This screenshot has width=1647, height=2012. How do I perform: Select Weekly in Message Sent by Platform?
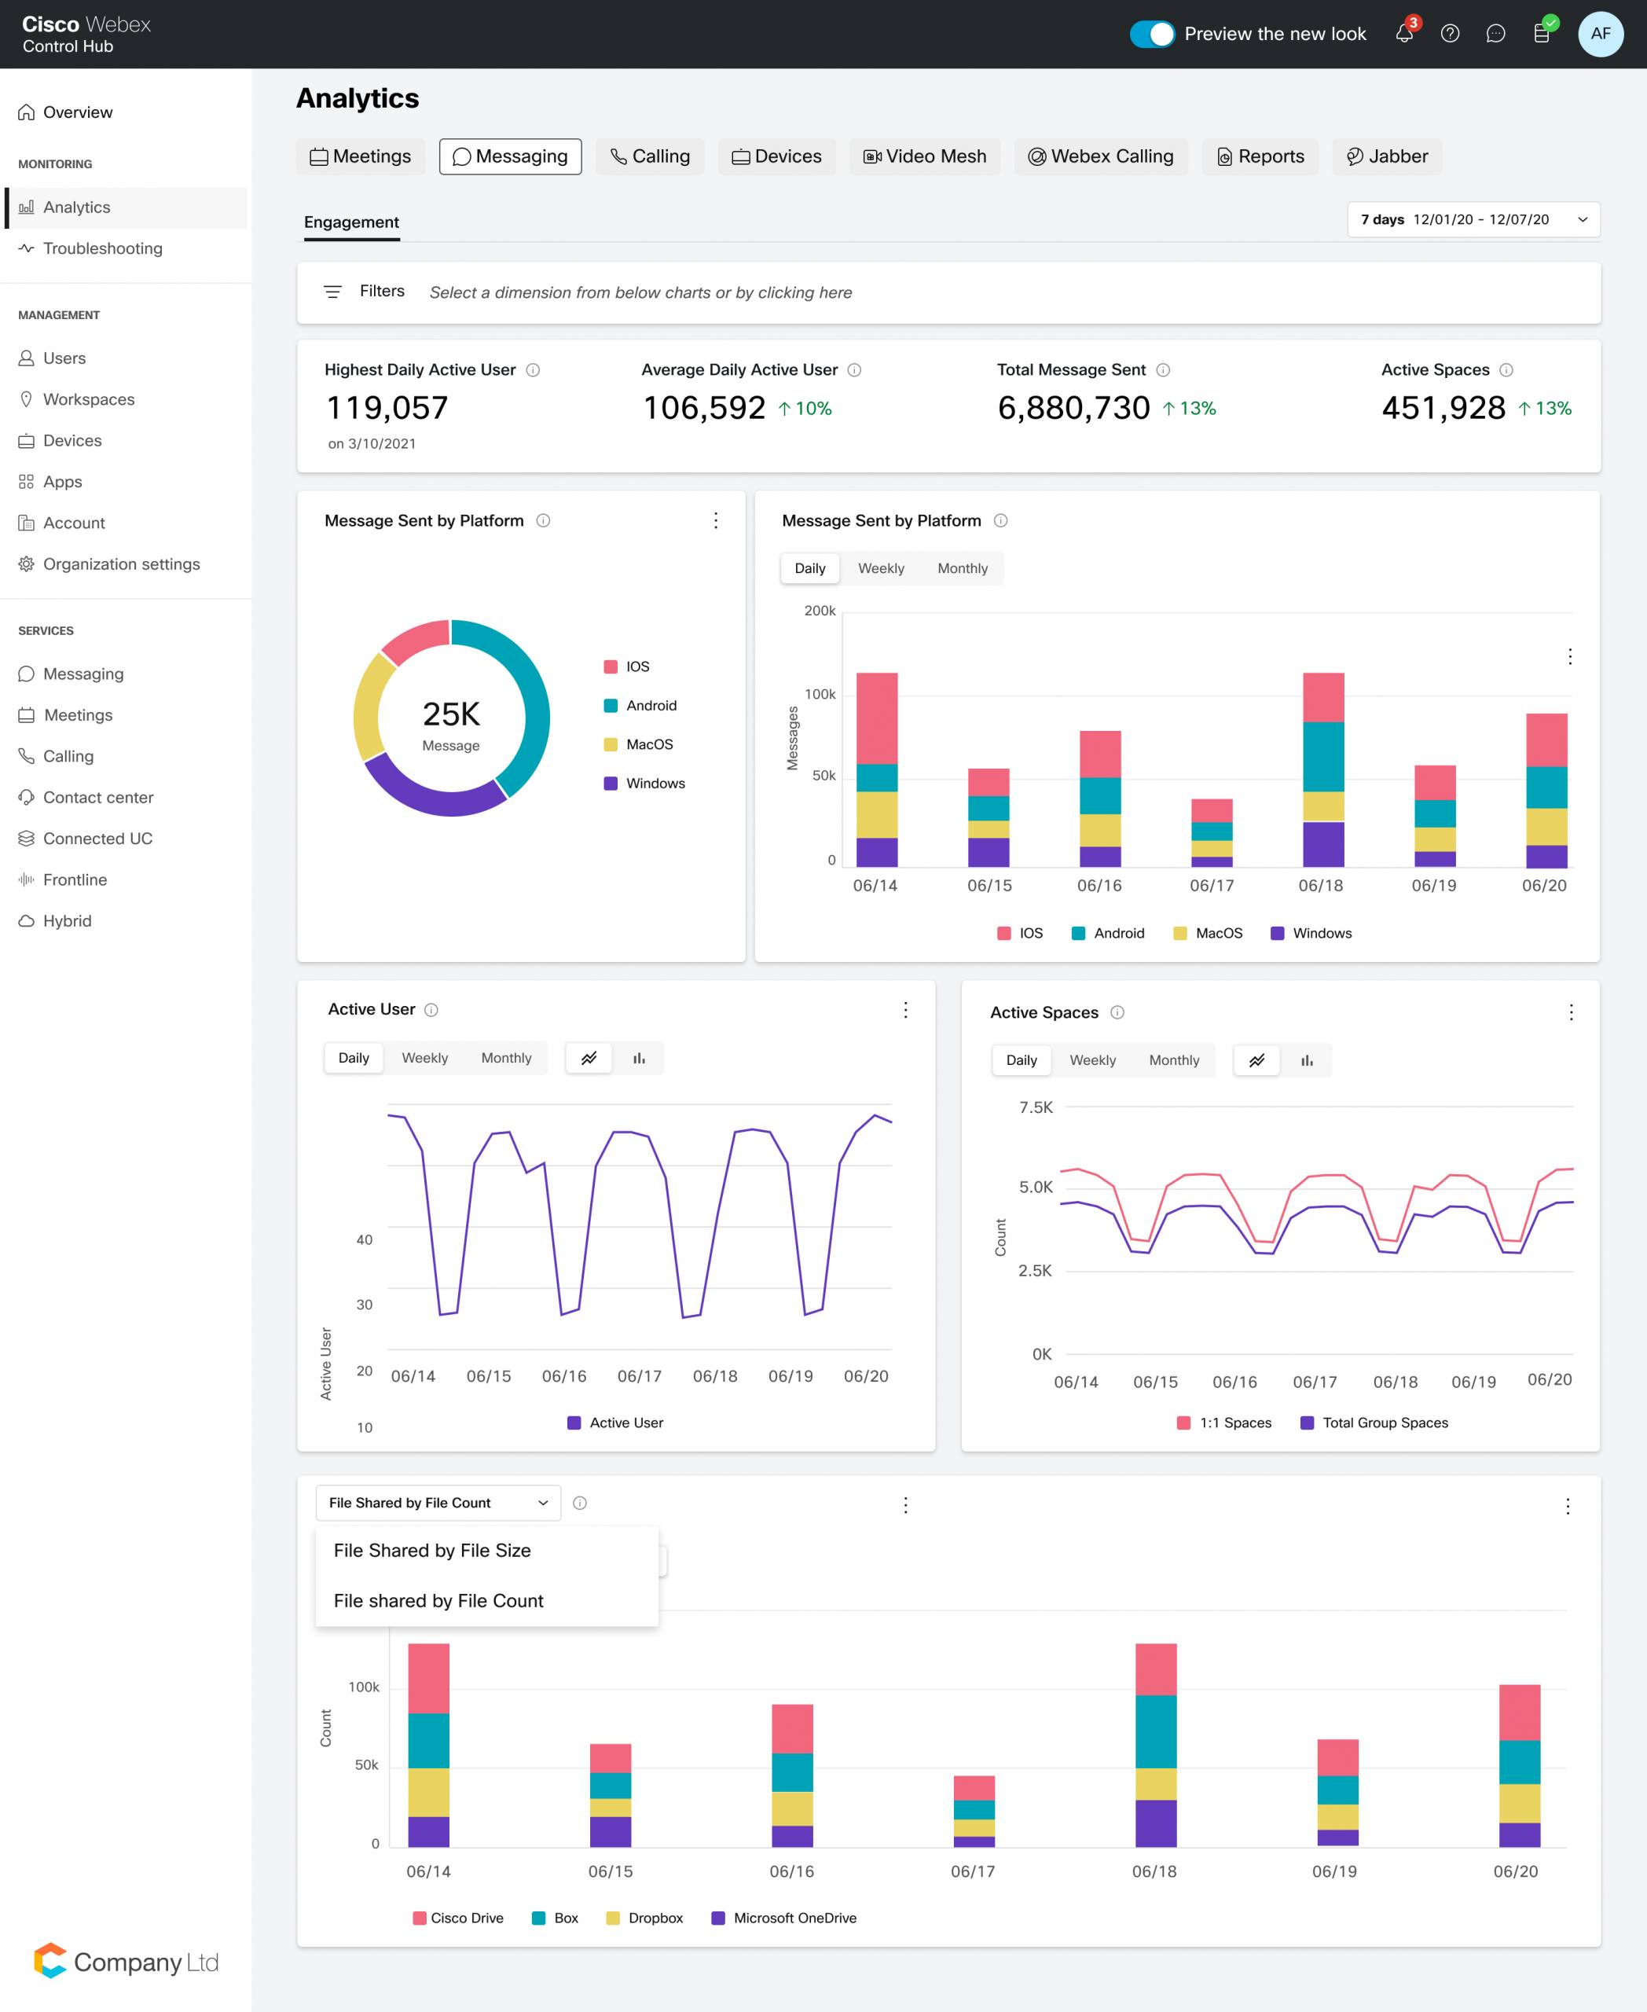880,568
